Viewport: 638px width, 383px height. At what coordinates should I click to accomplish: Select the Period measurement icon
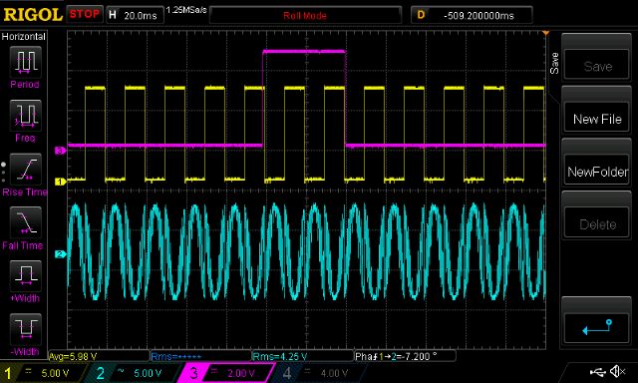25,62
